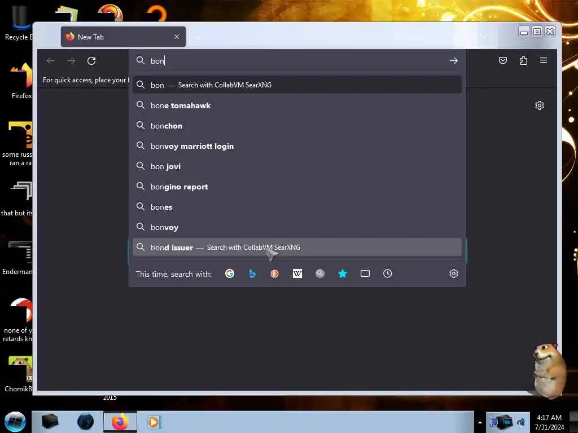Image resolution: width=578 pixels, height=433 pixels.
Task: Choose the 'bone tomahawk' suggestion
Action: [297, 105]
